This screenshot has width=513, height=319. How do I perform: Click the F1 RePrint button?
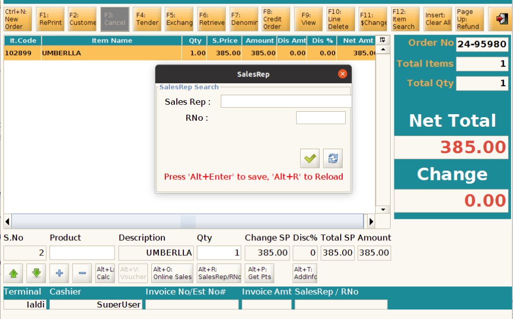pos(50,19)
